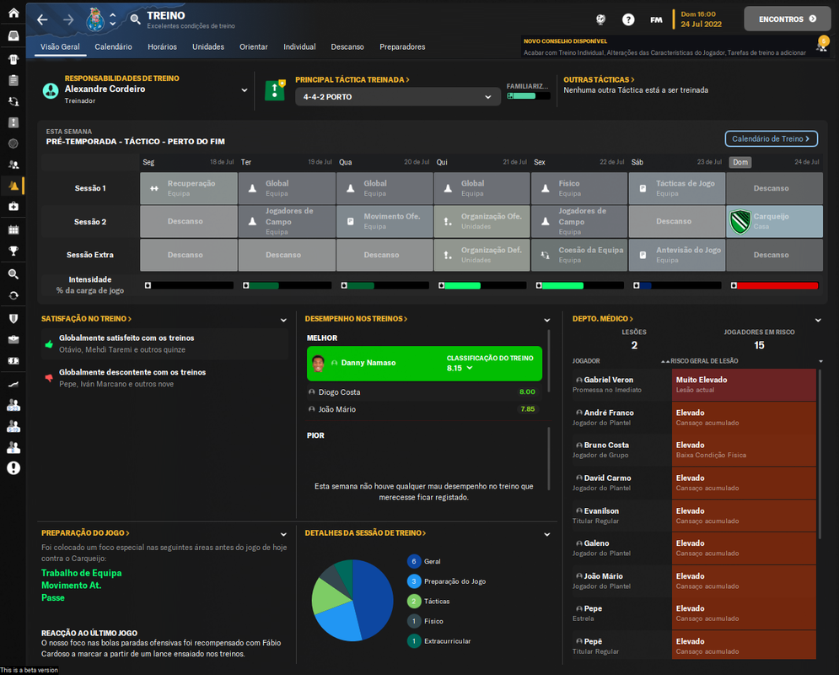Open the search magnifier next to TREINO
Screen dimensions: 839x675
(x=136, y=19)
